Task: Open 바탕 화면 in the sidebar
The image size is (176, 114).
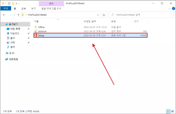Action: (x=15, y=29)
